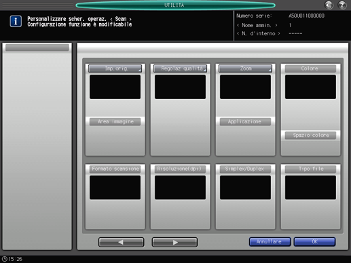Image resolution: width=351 pixels, height=263 pixels.
Task: Go to next page with right arrow
Action: (174, 242)
